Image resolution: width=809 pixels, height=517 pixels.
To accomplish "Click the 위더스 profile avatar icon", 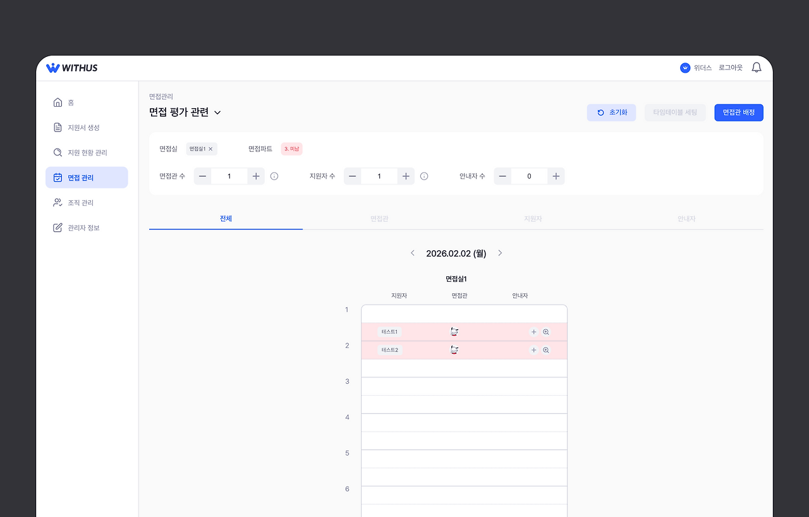I will (x=685, y=68).
